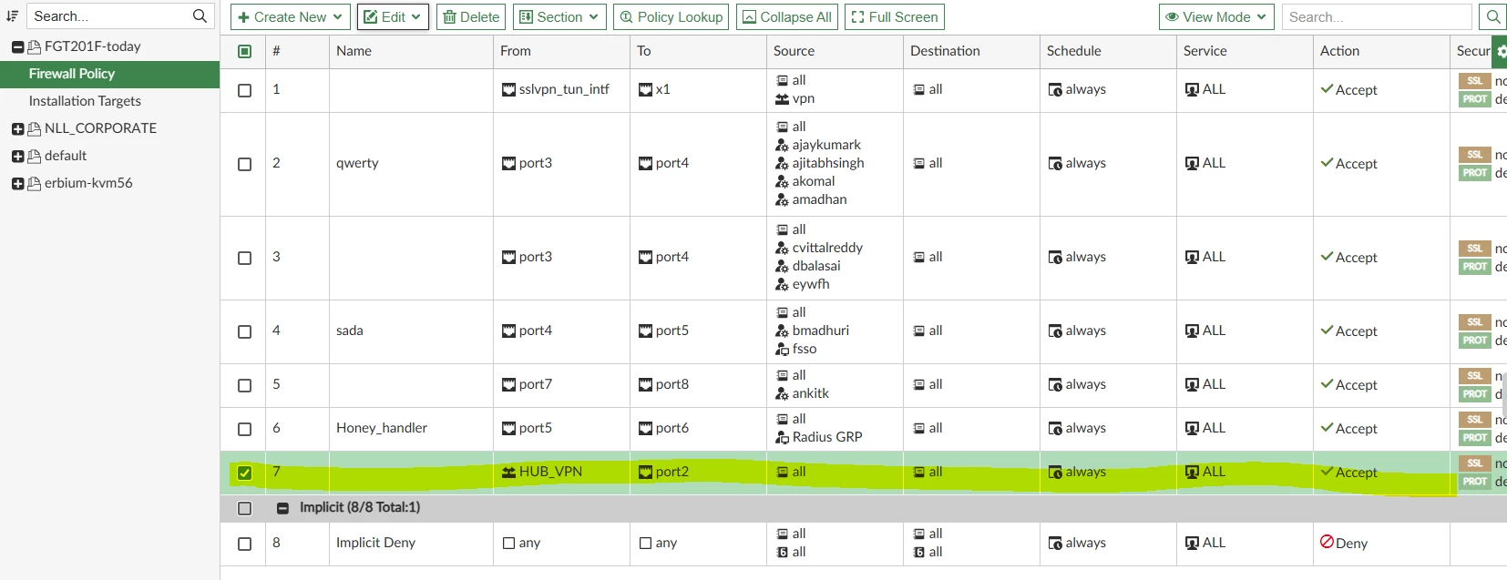
Task: Check the checkbox for policy row 1
Action: pos(244,90)
